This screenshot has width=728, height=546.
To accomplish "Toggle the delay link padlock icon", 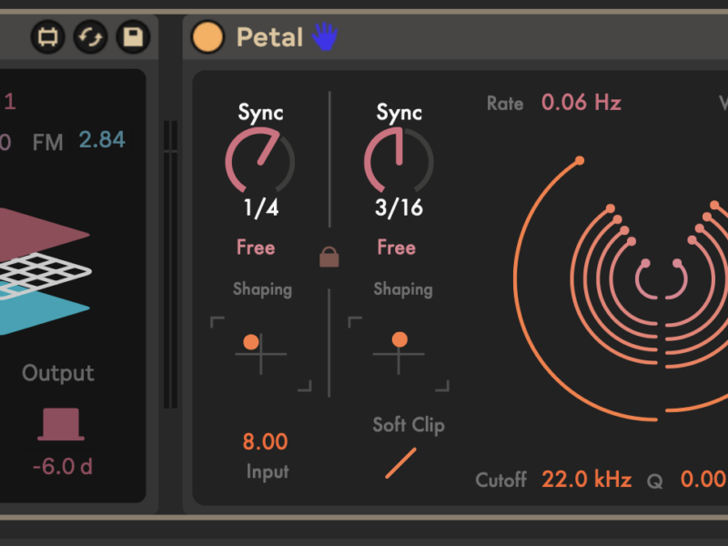I will [329, 258].
